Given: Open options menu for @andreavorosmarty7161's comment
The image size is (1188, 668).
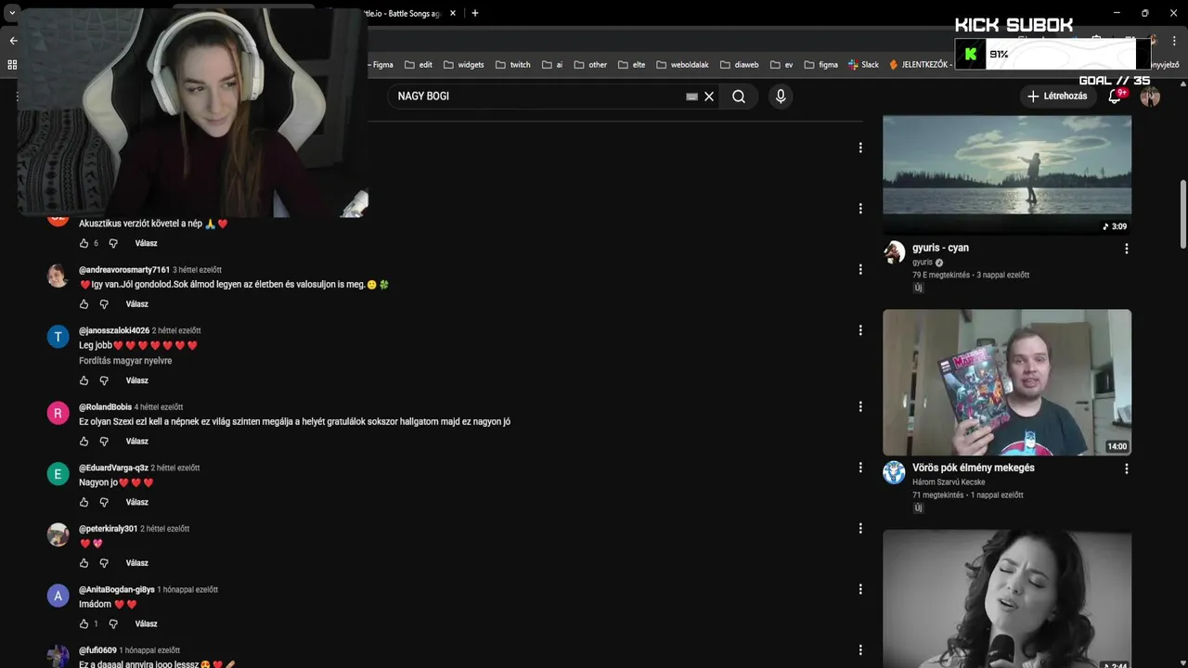Looking at the screenshot, I should [860, 269].
